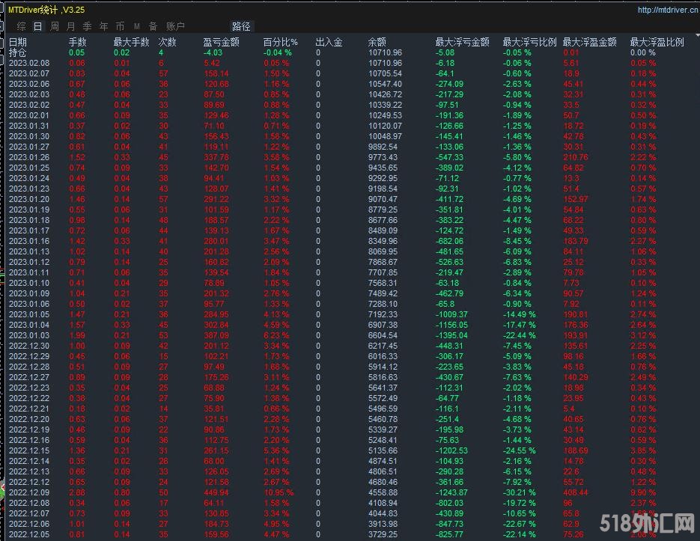Click max floating profit 408.44
Image resolution: width=700 pixels, height=541 pixels.
click(576, 492)
